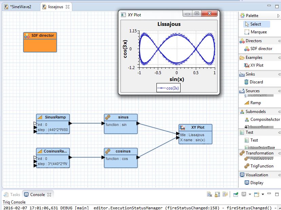Click the output port of the cosinus actor
Screen dimensions: 281x210
click(x=138, y=158)
